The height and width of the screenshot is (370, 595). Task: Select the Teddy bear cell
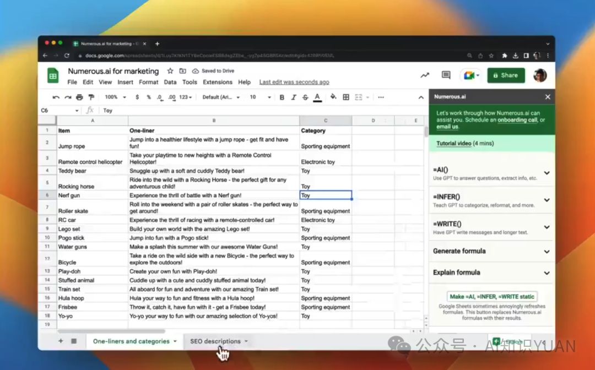pos(93,171)
